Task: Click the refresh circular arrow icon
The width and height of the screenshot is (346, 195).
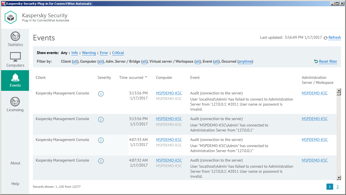Action: tap(325, 38)
